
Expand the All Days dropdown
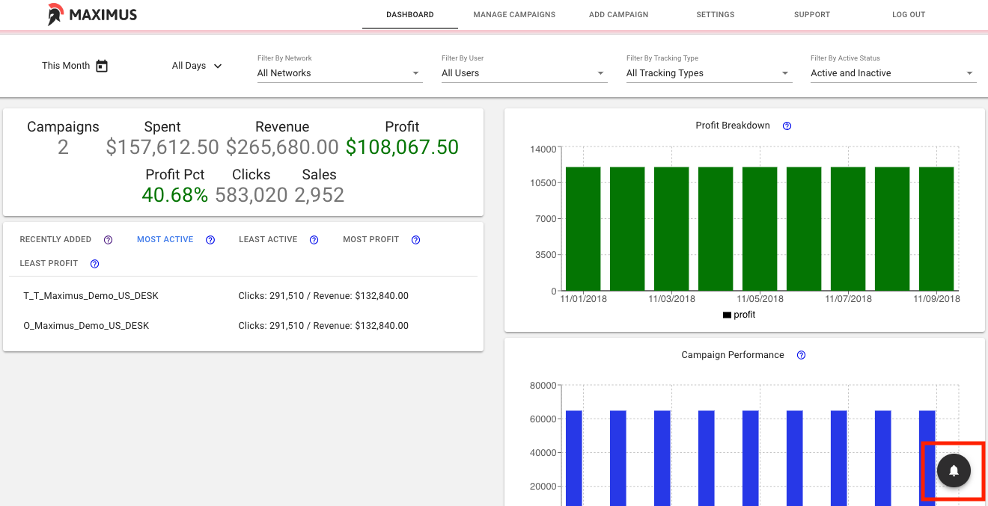pos(198,66)
